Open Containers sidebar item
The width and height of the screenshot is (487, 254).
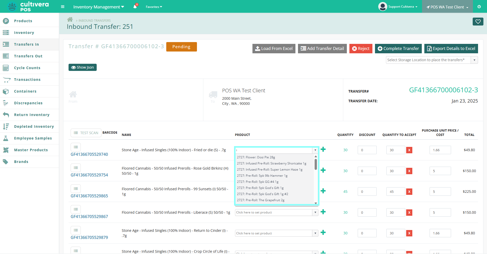point(29,91)
